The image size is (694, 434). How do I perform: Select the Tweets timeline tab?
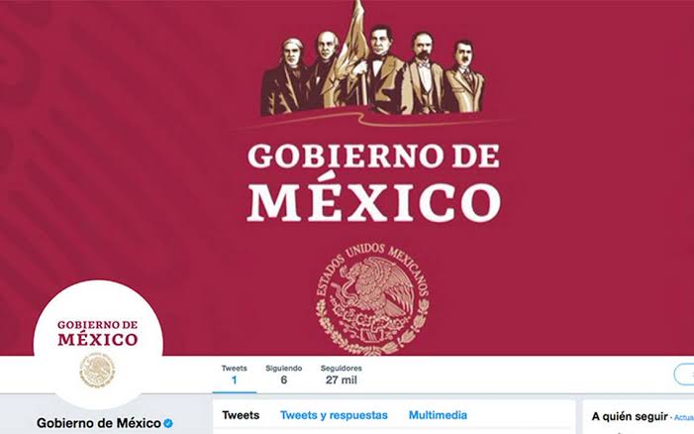[241, 415]
